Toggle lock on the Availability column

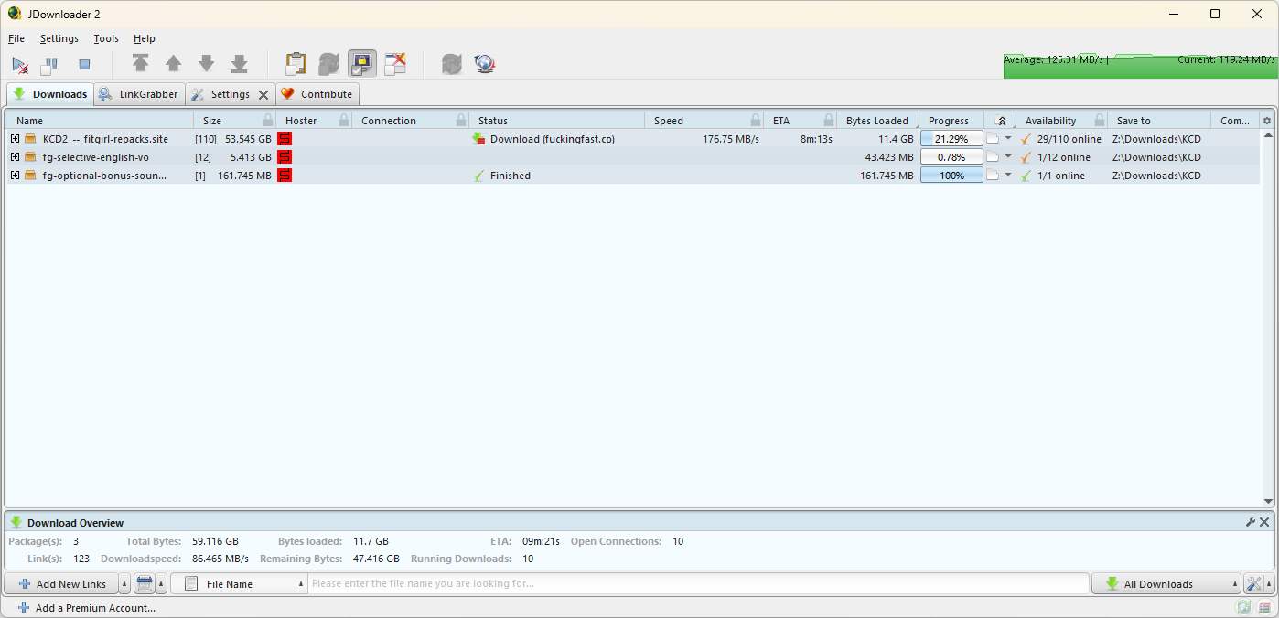(x=1099, y=121)
